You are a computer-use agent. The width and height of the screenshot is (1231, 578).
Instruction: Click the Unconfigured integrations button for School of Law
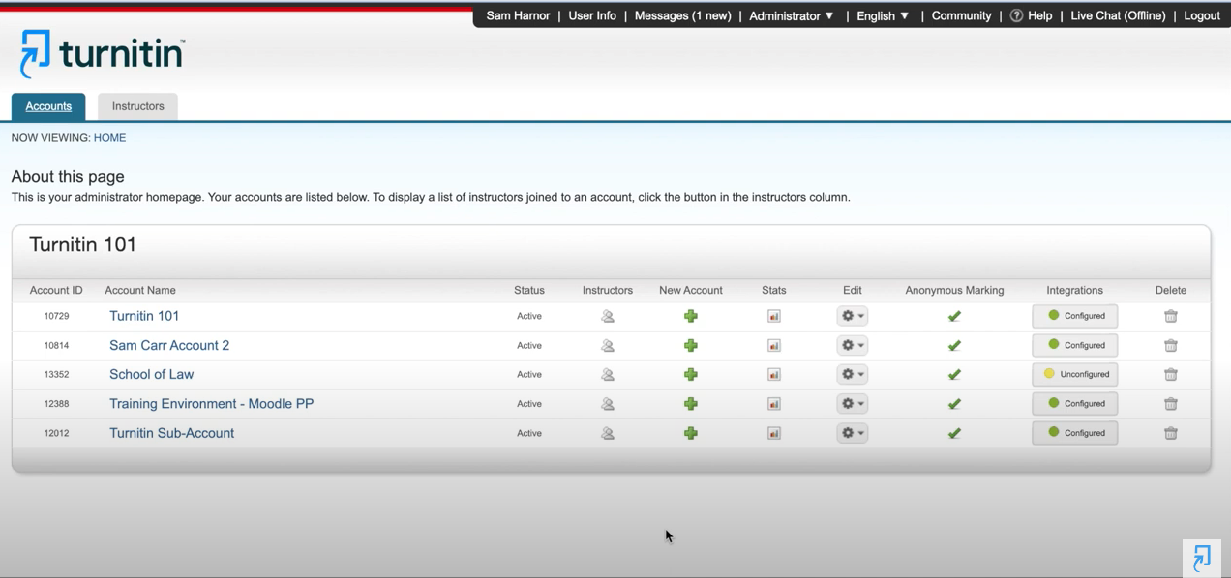point(1074,374)
